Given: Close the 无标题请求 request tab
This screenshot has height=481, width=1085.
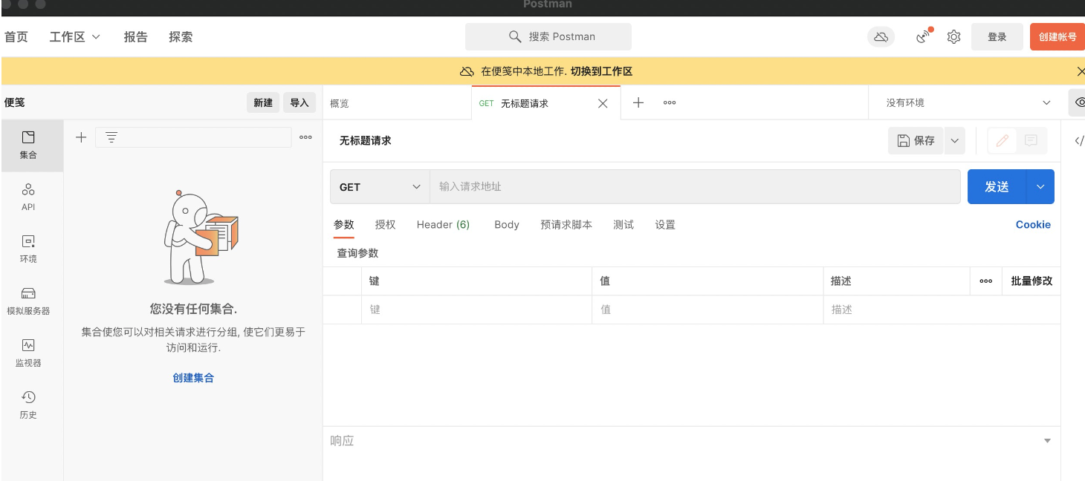Looking at the screenshot, I should coord(603,103).
